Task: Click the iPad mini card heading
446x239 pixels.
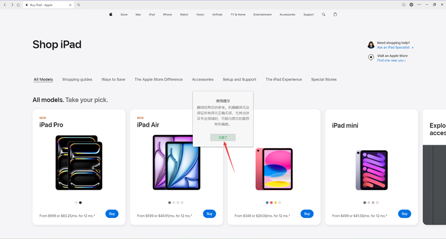Action: [345, 126]
